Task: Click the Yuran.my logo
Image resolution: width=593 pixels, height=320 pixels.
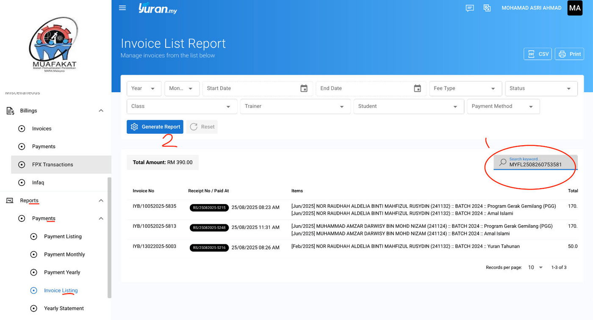Action: 158,8
